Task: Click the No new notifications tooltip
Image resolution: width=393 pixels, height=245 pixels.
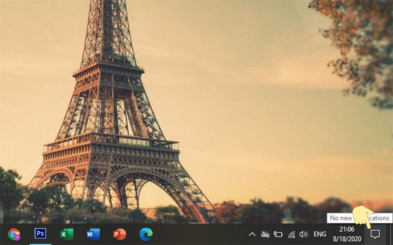Action: 344,218
